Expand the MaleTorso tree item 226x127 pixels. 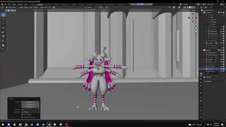click(x=207, y=31)
